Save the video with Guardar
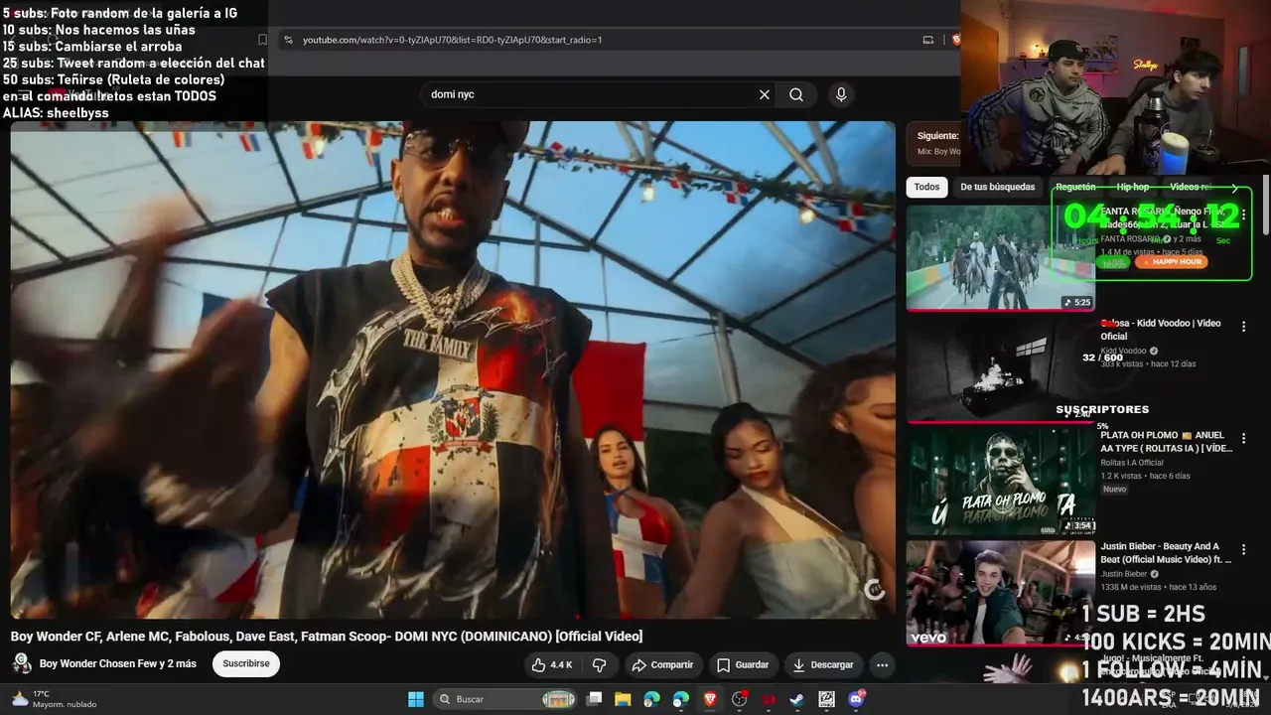Image resolution: width=1271 pixels, height=715 pixels. coord(743,664)
